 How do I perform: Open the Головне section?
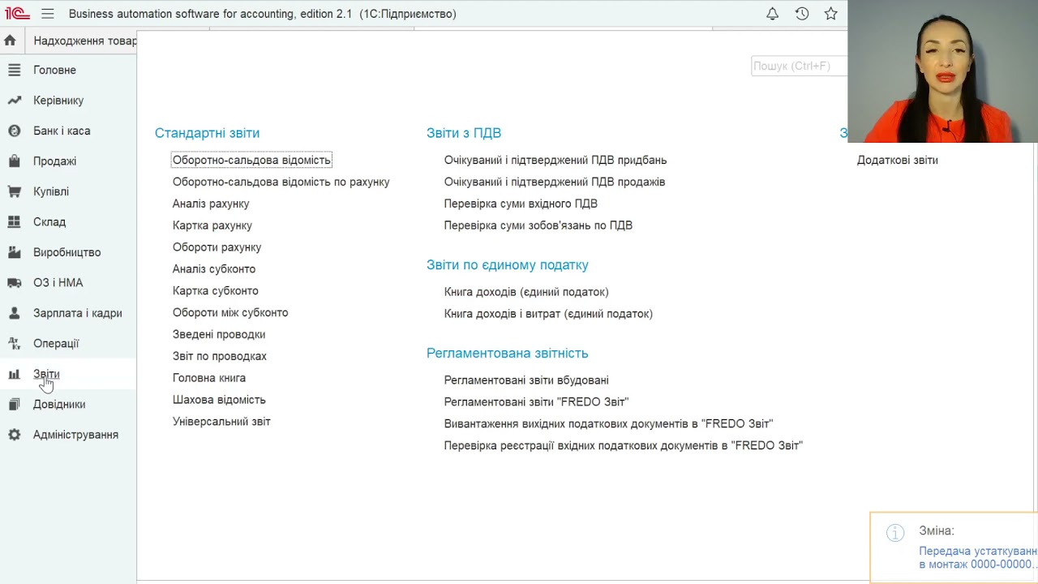54,70
